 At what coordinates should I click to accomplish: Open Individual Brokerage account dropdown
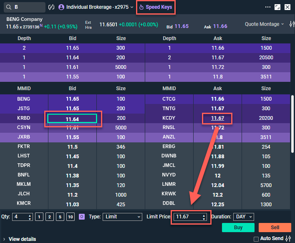(x=100, y=7)
